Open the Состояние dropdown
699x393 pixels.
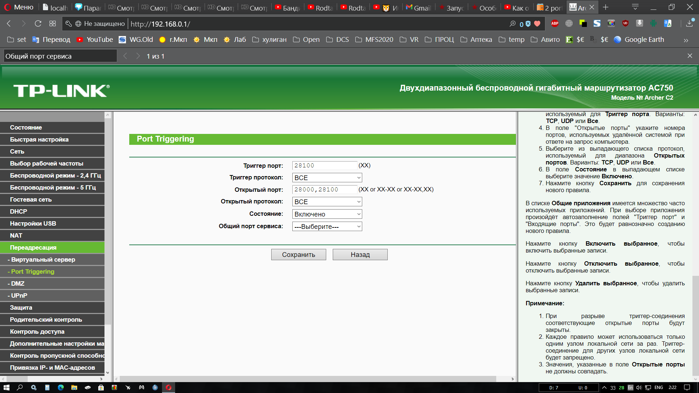tap(327, 214)
